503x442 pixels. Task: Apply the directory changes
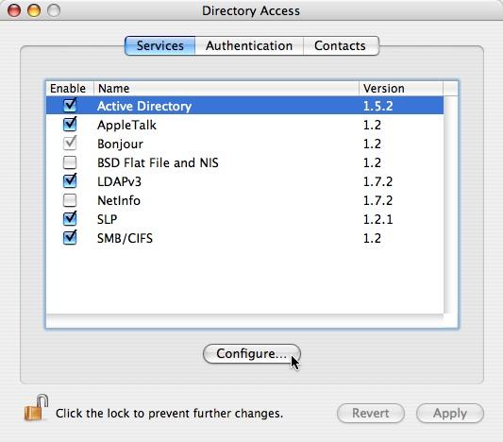coord(450,413)
